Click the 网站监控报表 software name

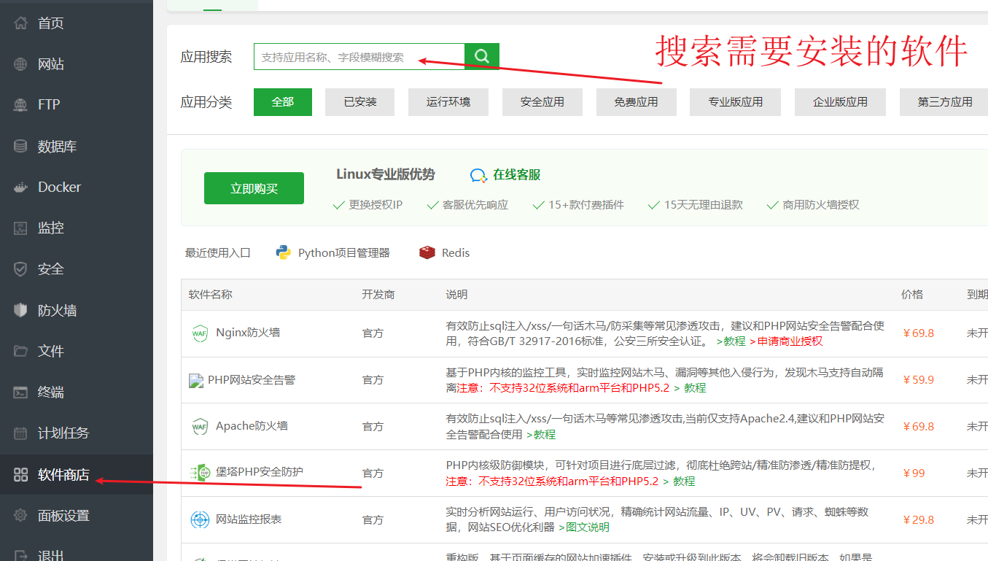[249, 519]
